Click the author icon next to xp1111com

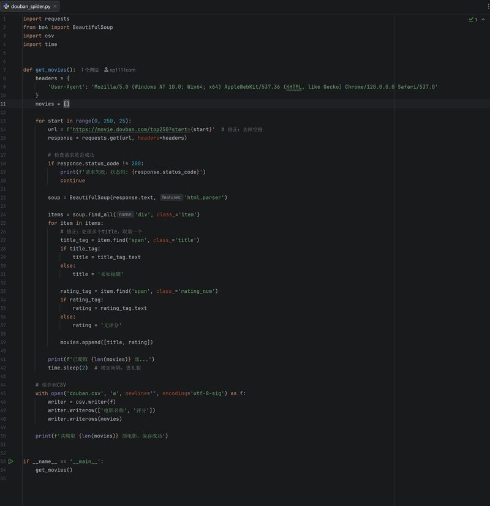106,70
